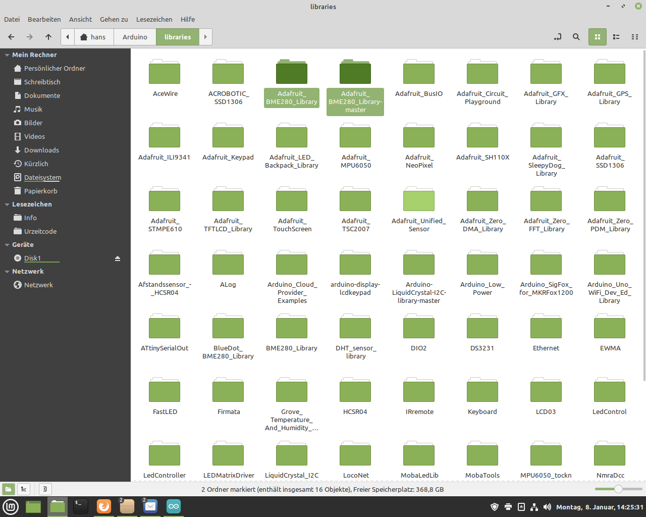Select the Adafruit_BME280_Library-master folder

355,86
